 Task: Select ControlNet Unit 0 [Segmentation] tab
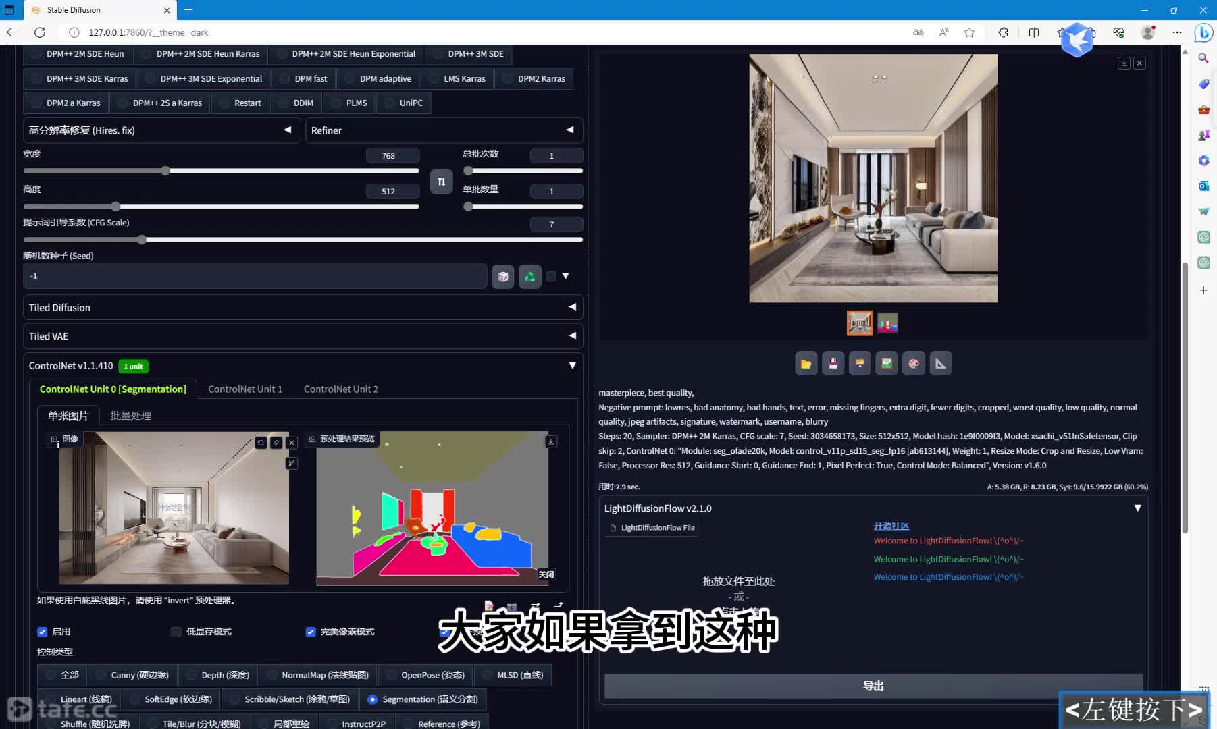pyautogui.click(x=113, y=389)
